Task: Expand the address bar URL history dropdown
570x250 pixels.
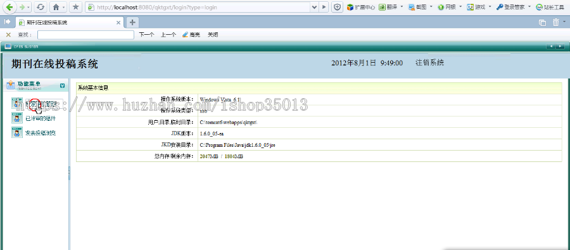Action: [314, 7]
